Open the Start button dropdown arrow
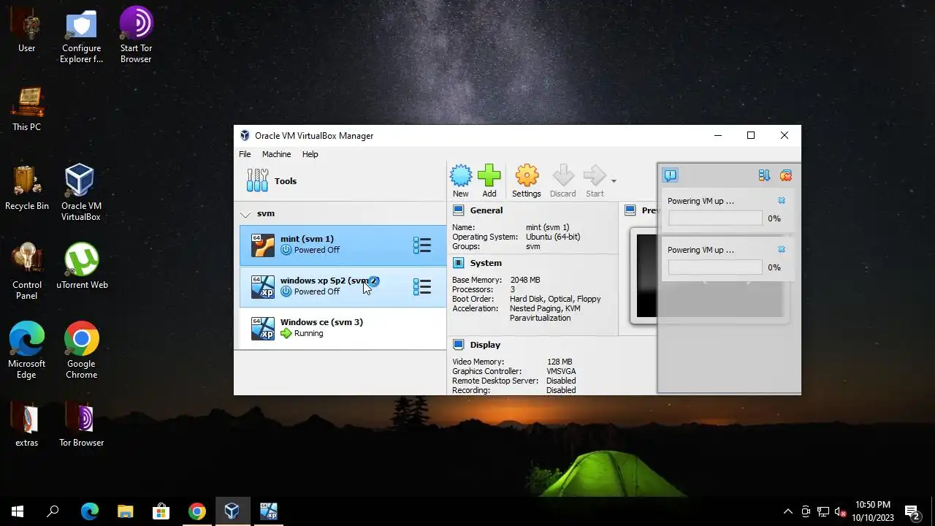The image size is (935, 526). pos(614,181)
